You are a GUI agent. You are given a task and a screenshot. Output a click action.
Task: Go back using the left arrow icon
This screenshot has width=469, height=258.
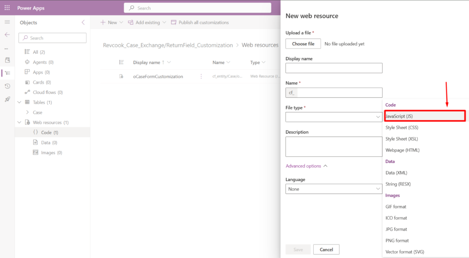coord(7,35)
